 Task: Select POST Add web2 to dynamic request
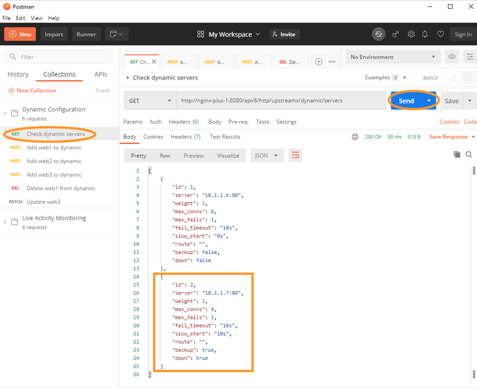[60, 161]
